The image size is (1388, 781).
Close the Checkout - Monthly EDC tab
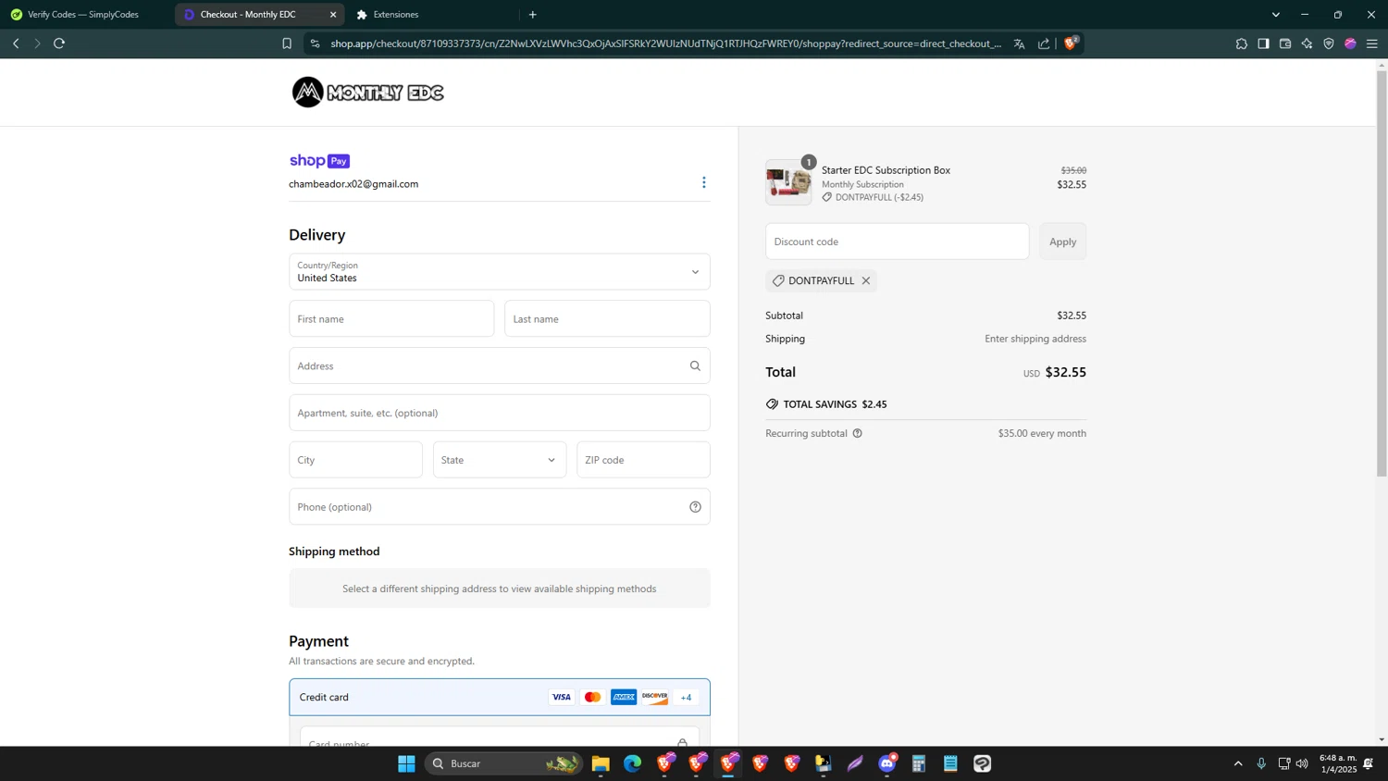pos(333,15)
